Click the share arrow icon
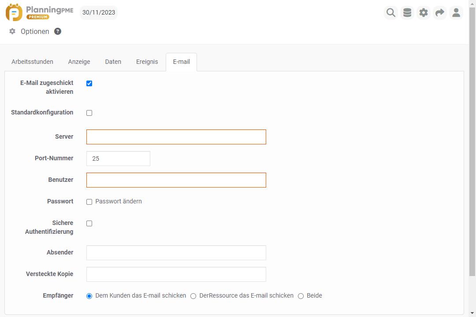 point(440,13)
